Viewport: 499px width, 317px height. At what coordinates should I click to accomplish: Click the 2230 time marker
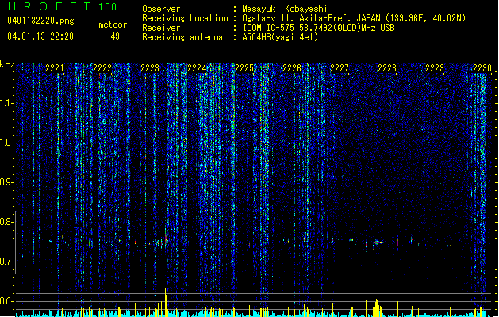click(482, 68)
